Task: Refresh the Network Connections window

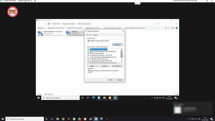Action: (x=158, y=24)
